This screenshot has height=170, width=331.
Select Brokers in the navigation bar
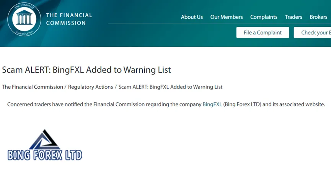click(x=318, y=17)
